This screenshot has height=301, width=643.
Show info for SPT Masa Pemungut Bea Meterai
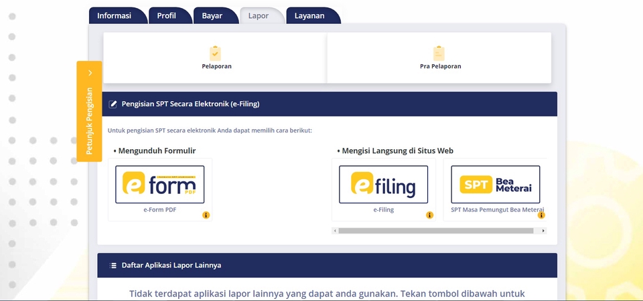pos(541,215)
